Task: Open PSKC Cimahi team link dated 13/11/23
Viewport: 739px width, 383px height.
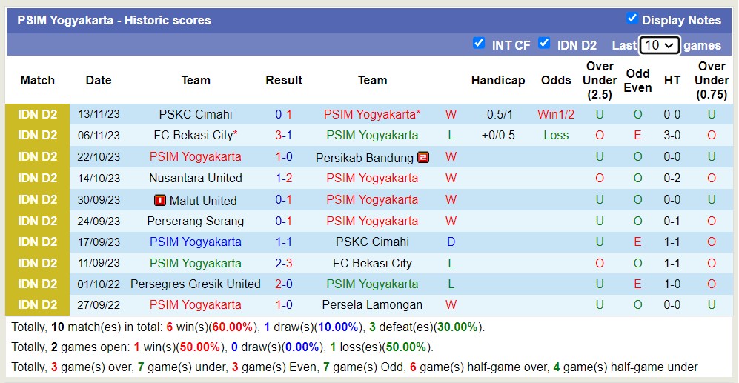Action: click(196, 115)
